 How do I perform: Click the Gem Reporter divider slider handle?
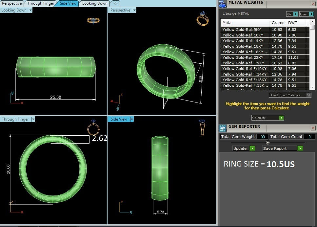268,143
